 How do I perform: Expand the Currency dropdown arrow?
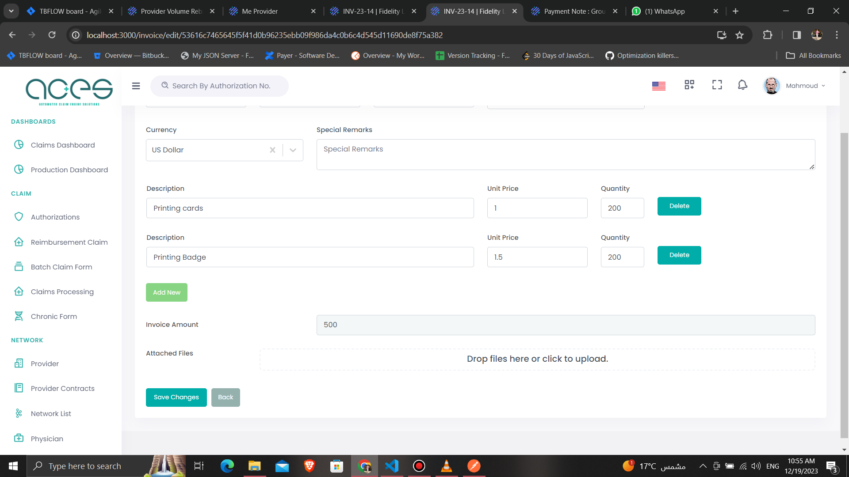click(293, 150)
